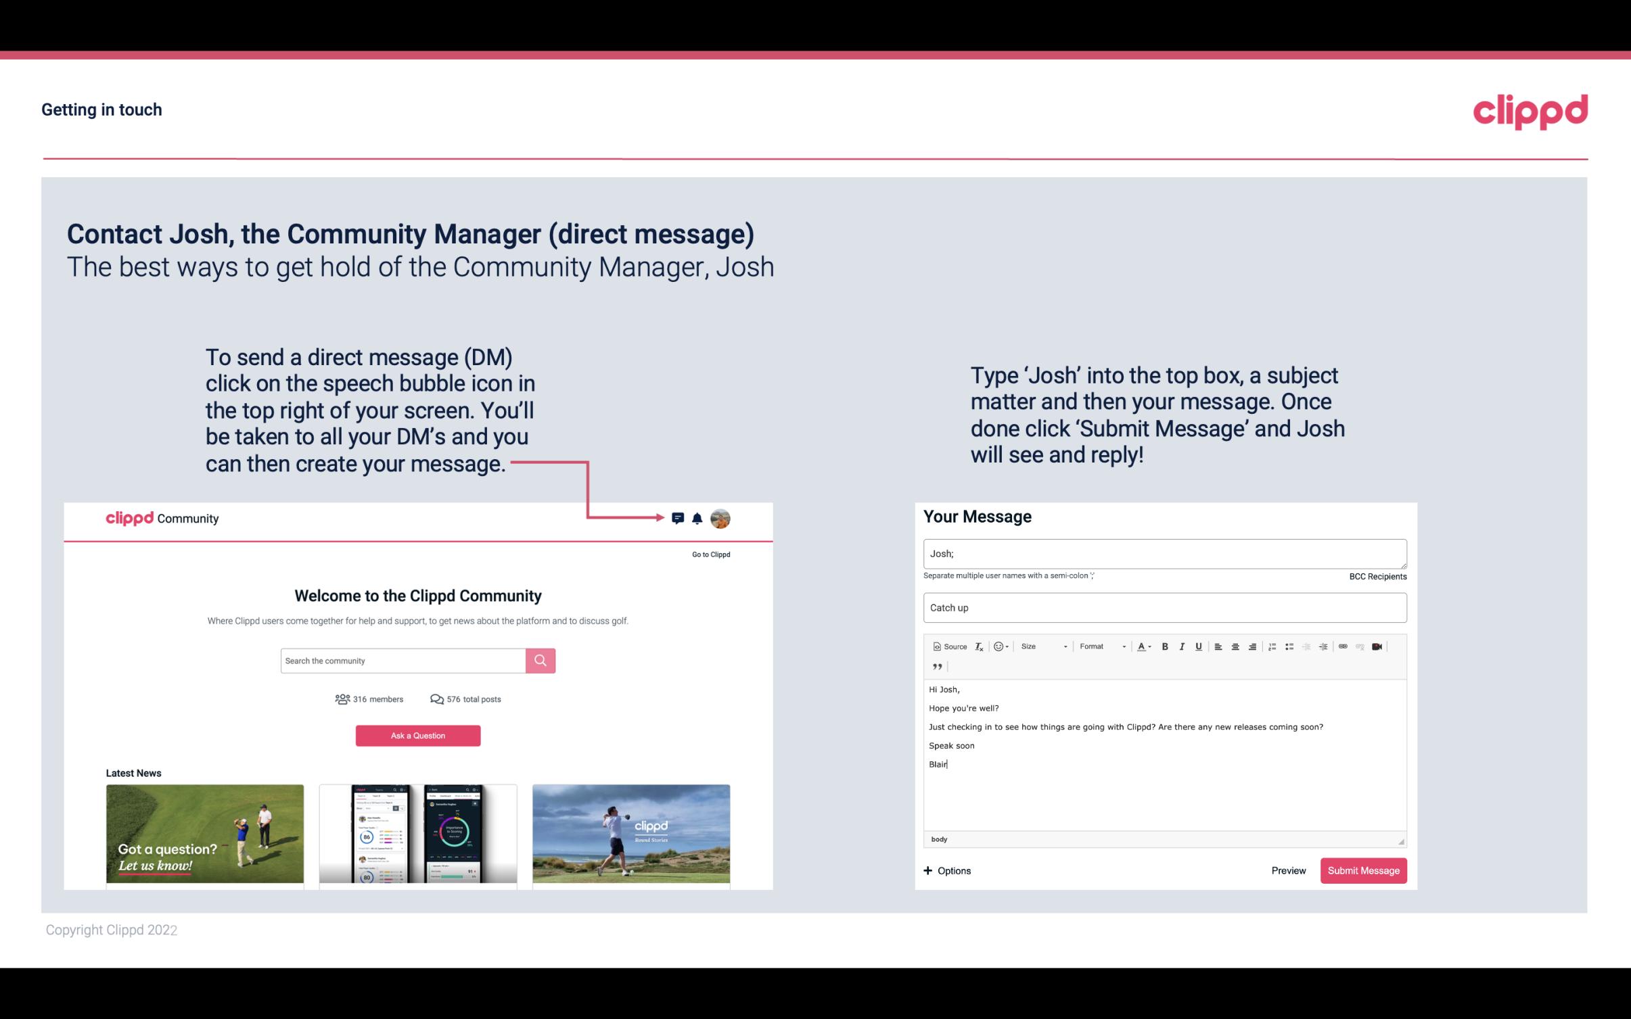This screenshot has height=1019, width=1631.
Task: Preview the message before sending
Action: (1288, 870)
